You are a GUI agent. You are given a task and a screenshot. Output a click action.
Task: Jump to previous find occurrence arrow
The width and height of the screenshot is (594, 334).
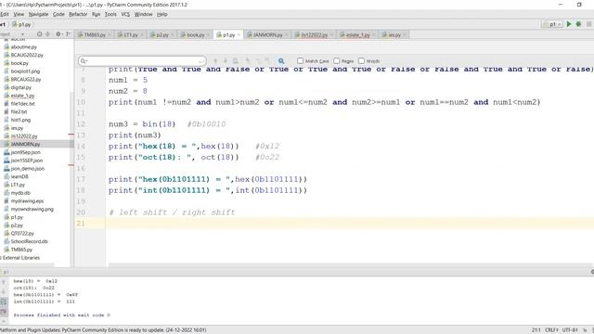click(215, 61)
